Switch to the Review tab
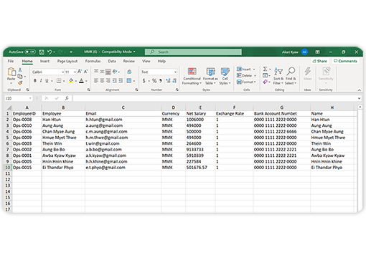 pos(129,61)
